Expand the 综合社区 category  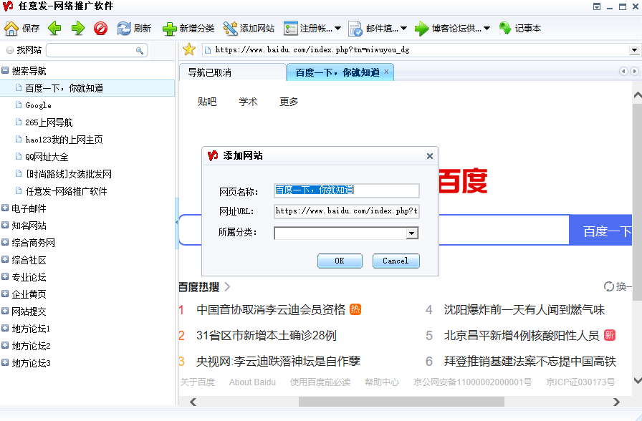pos(5,259)
